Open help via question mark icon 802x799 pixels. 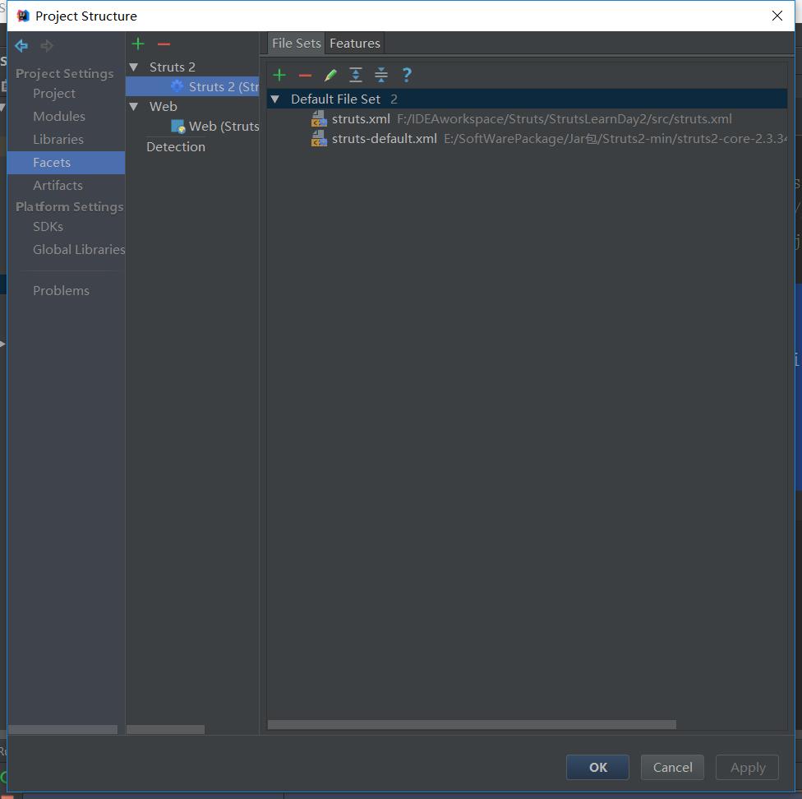[407, 75]
